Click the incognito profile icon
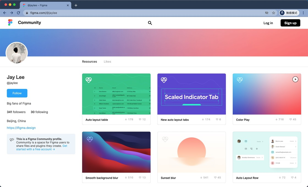The width and height of the screenshot is (308, 187). (x=282, y=13)
